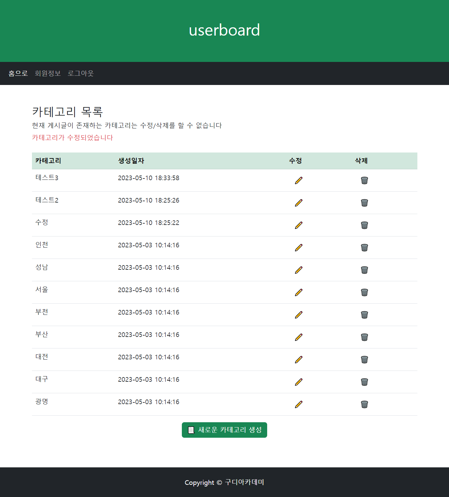The image size is (449, 497).
Task: Click the Copyright 구디아카데미 footer text
Action: click(x=224, y=482)
